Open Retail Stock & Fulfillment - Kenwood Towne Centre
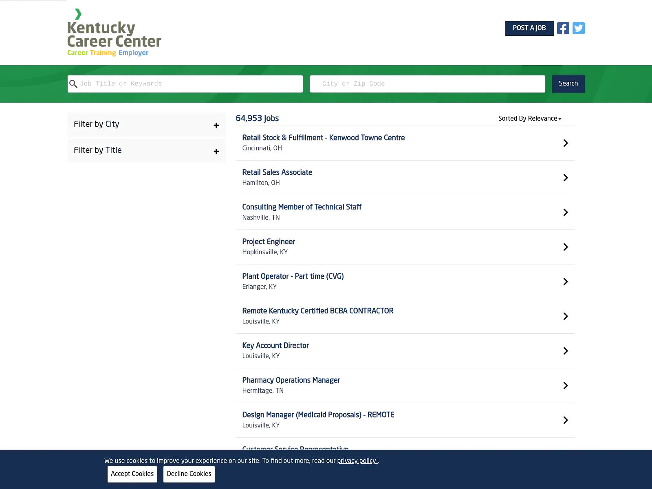Screen dimensions: 652x489 coord(324,138)
